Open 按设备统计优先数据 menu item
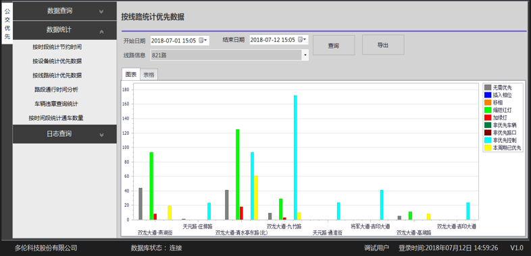The width and height of the screenshot is (531, 256). (57, 61)
